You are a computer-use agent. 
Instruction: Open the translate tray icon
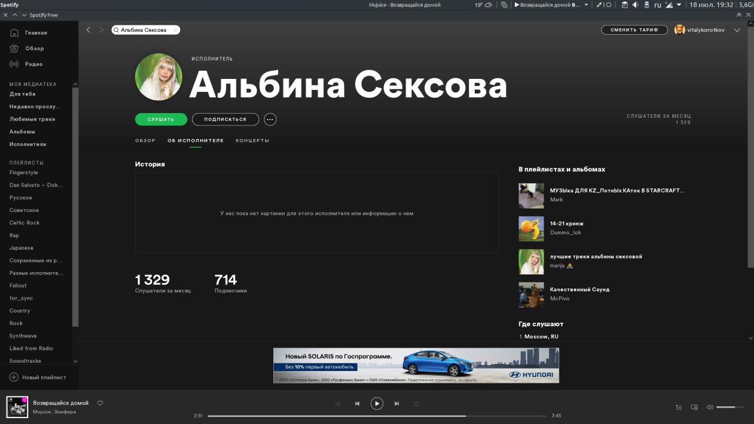504,5
